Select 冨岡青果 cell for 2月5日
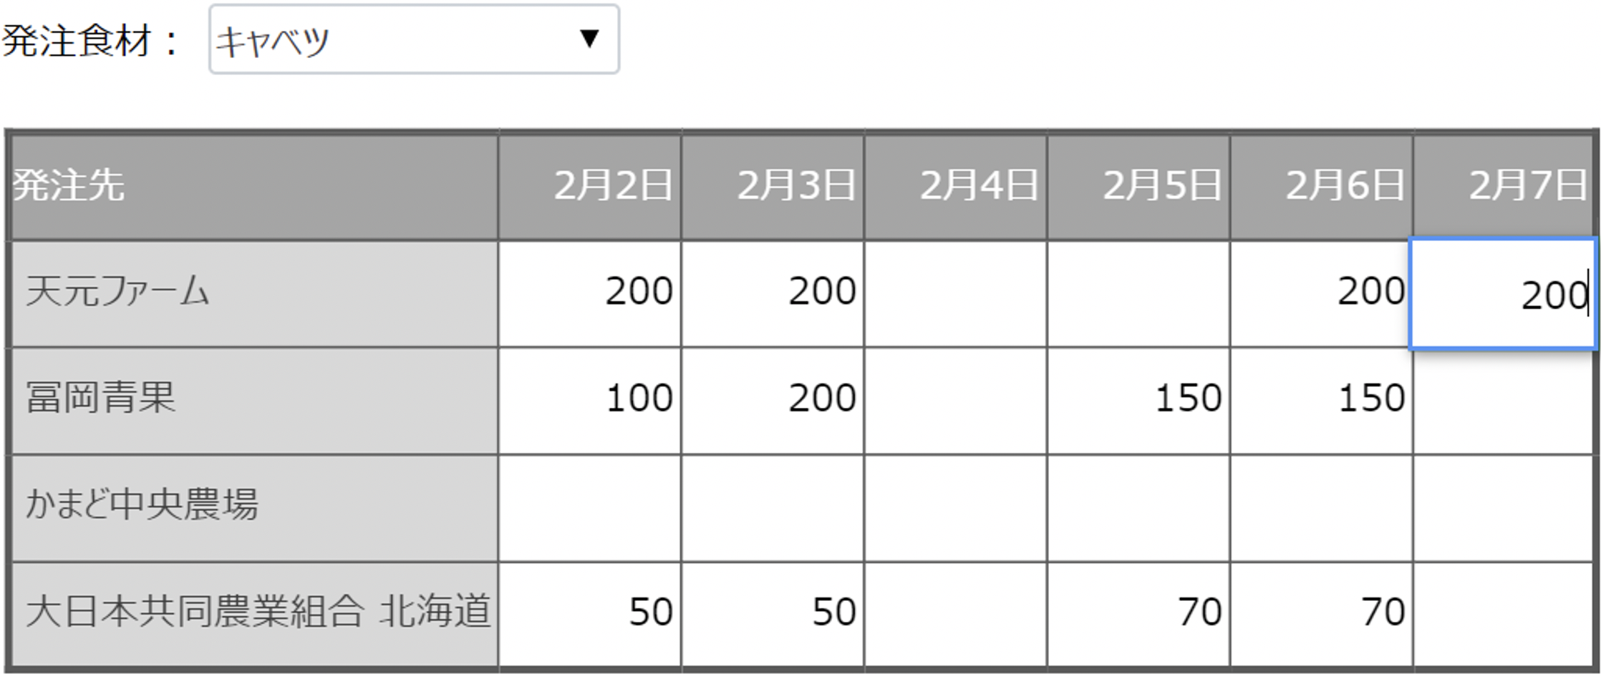1601x674 pixels. (x=1138, y=400)
